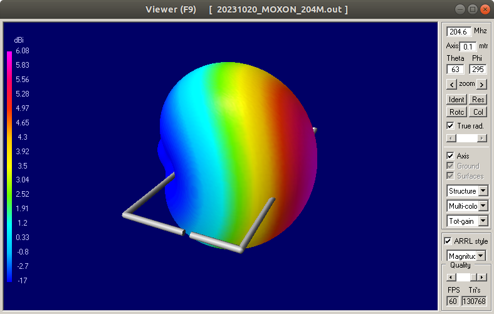The height and width of the screenshot is (314, 494).
Task: Click the frequency Mhz input field
Action: (458, 31)
